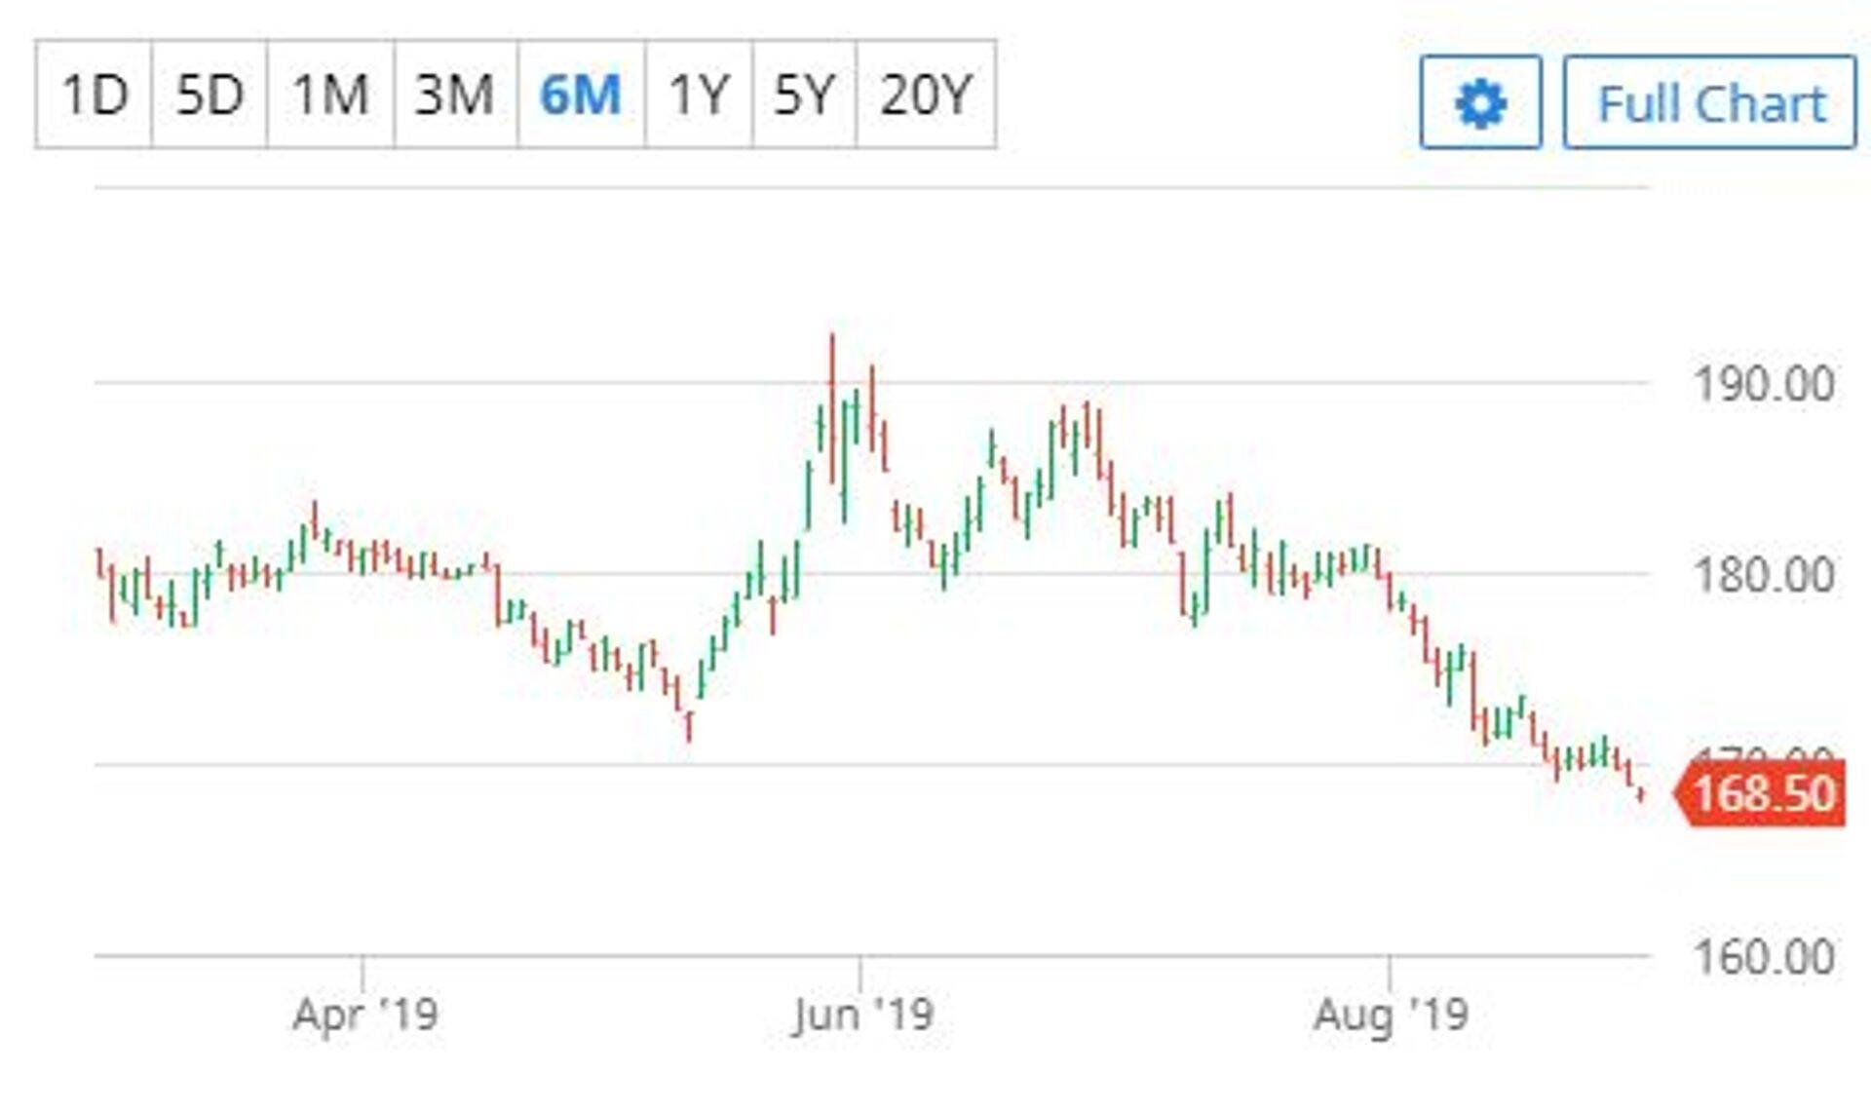Choose the 1M chart period
This screenshot has height=1111, width=1871.
330,95
